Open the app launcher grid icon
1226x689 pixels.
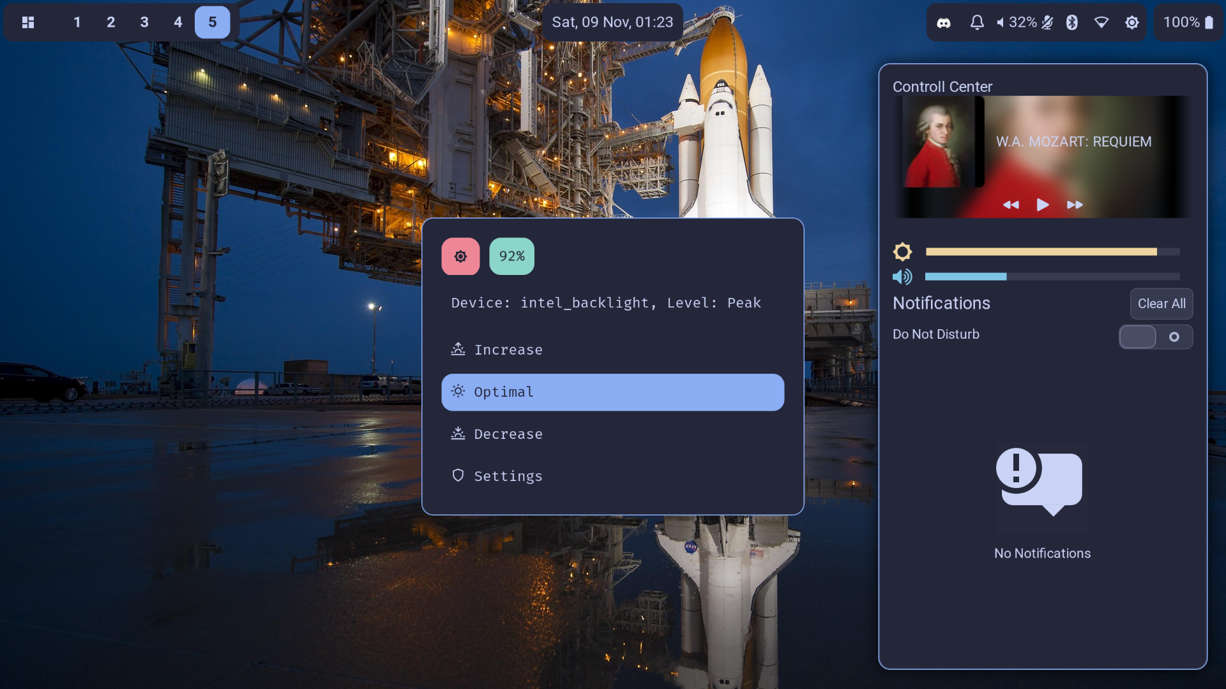pyautogui.click(x=28, y=22)
